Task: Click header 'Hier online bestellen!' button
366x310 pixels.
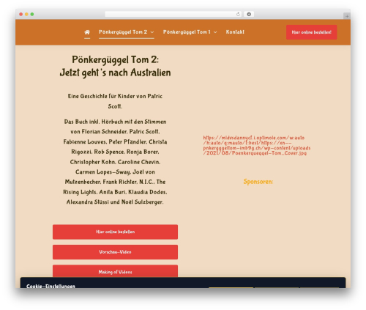Action: coord(312,32)
